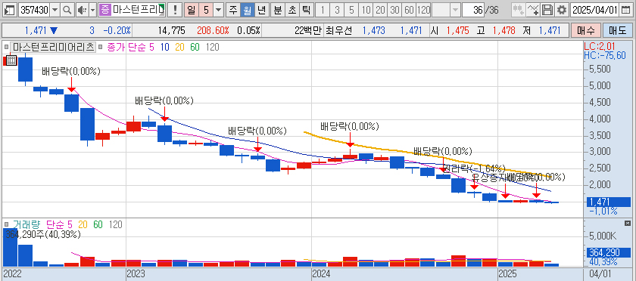Open the empty minute-interval combo box

click(x=446, y=10)
